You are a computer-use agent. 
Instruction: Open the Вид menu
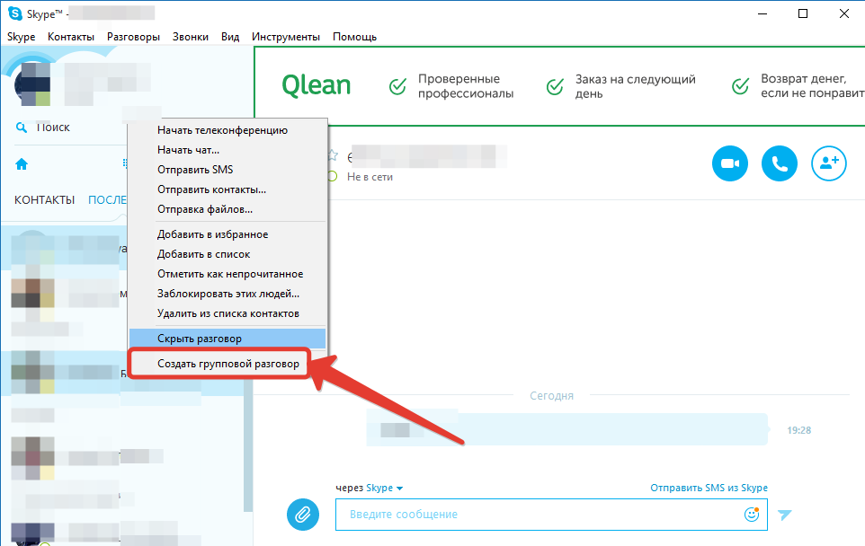tap(230, 37)
